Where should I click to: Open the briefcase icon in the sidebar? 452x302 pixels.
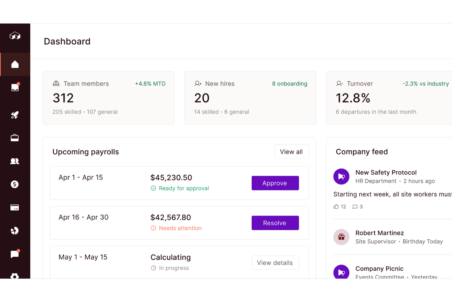15,138
